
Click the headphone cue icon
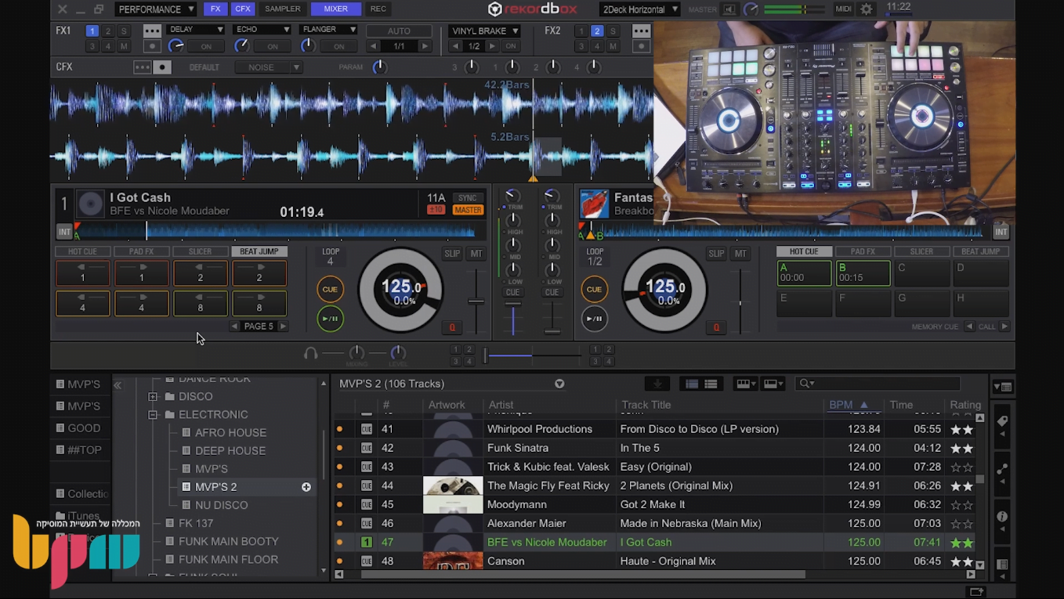310,353
